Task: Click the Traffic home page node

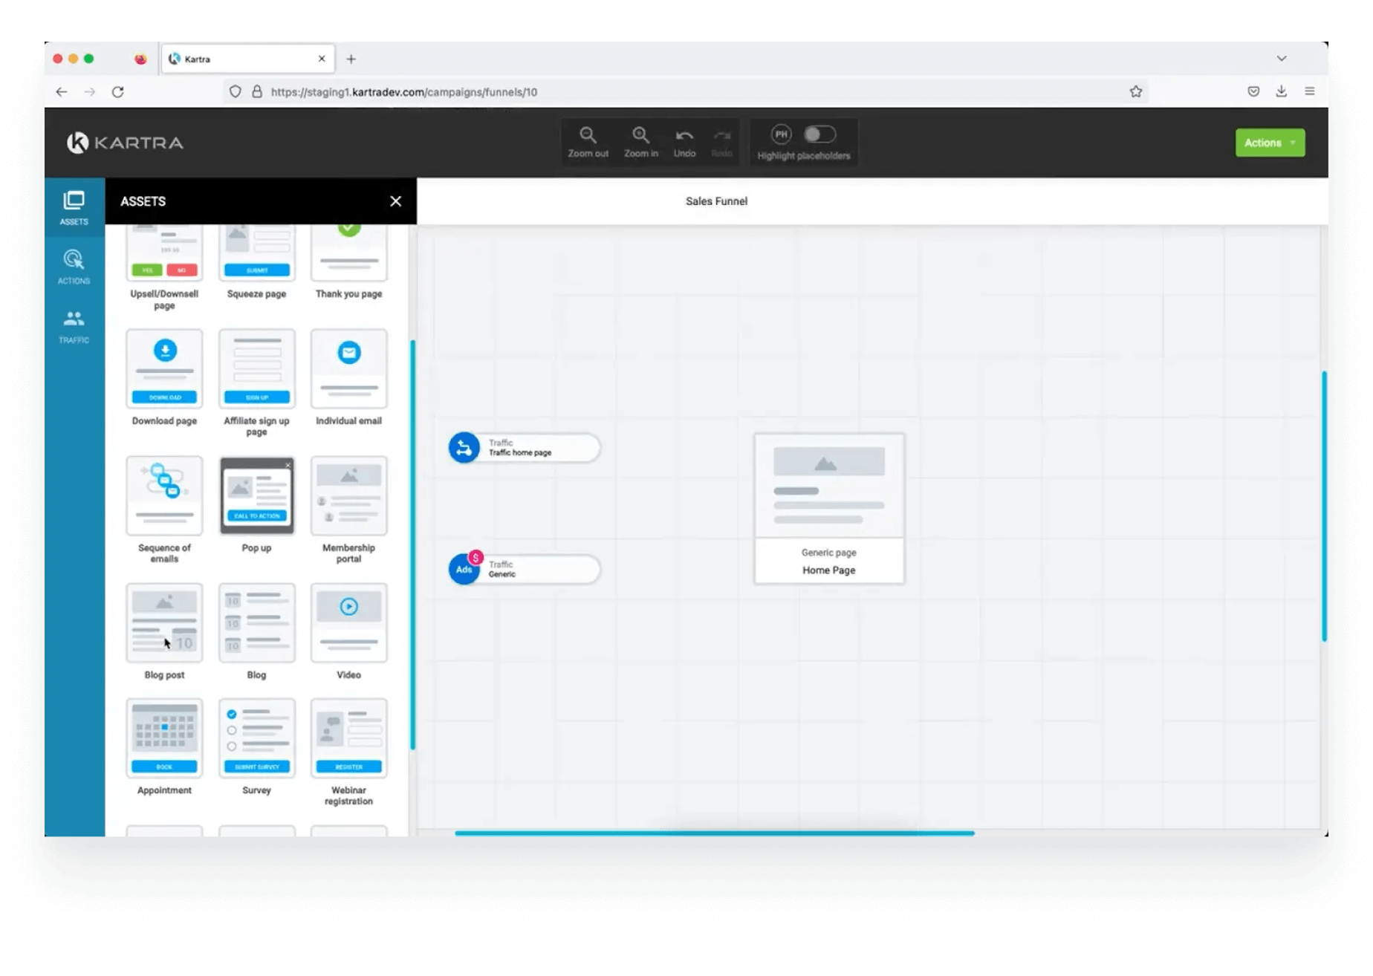Action: click(525, 448)
